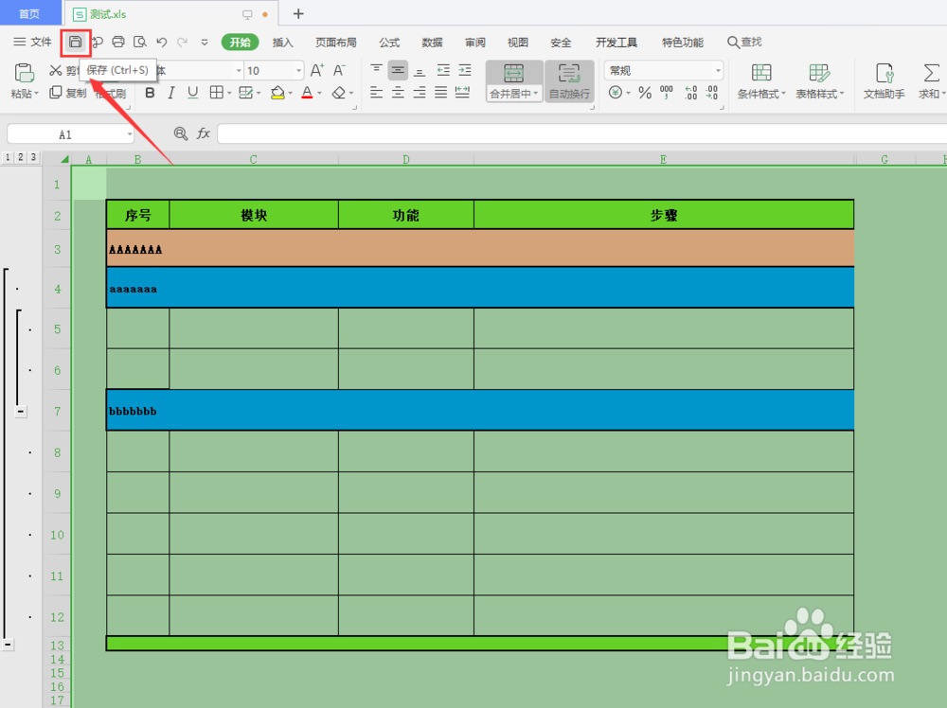
Task: Align text to top
Action: click(376, 70)
